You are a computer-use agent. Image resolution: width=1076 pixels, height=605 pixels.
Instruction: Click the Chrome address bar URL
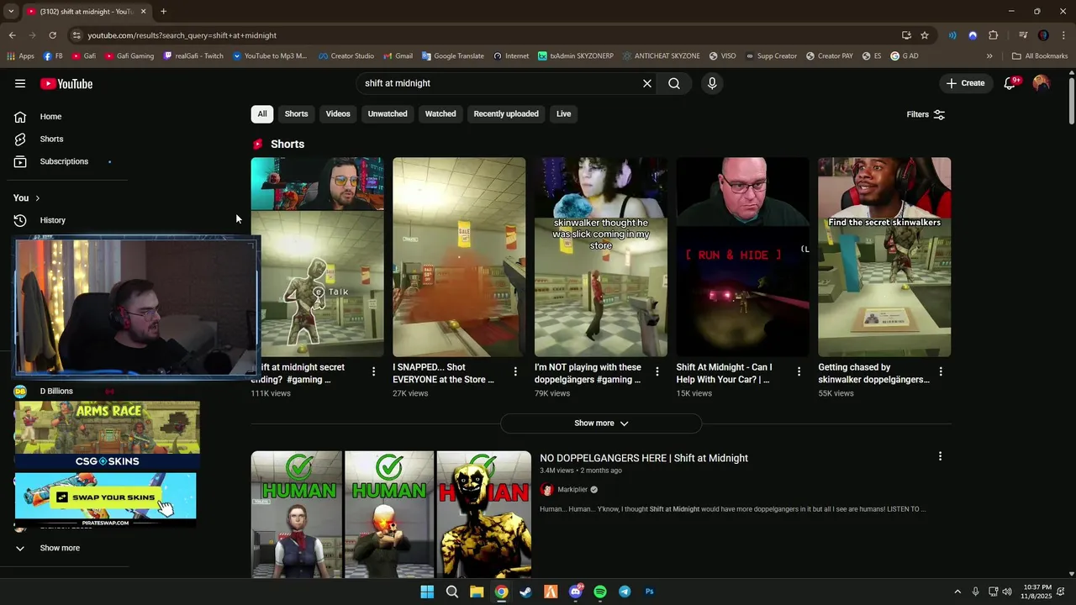point(182,35)
